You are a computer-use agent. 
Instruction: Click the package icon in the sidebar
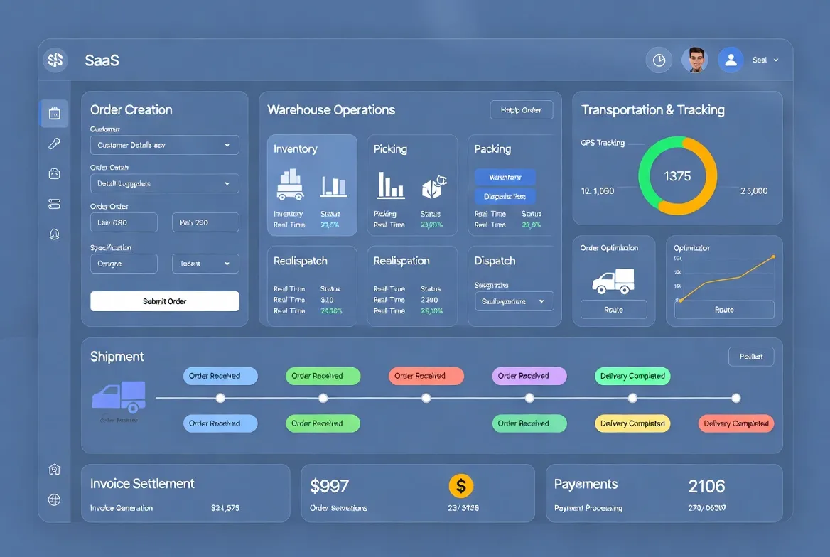54,173
